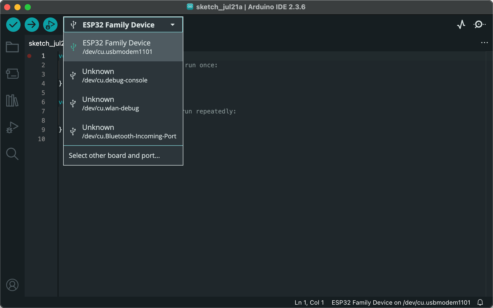Toggle the breakpoint dot on line 1
The width and height of the screenshot is (493, 308).
[x=29, y=56]
